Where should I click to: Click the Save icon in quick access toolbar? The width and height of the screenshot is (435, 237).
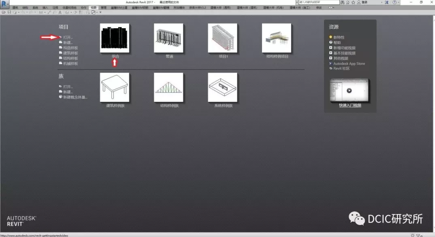(9, 13)
